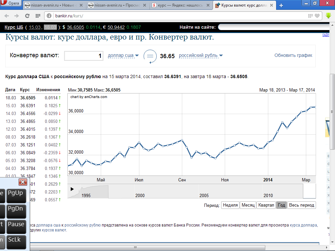
Task: Click the Opera menu button
Action: (x=11, y=4)
